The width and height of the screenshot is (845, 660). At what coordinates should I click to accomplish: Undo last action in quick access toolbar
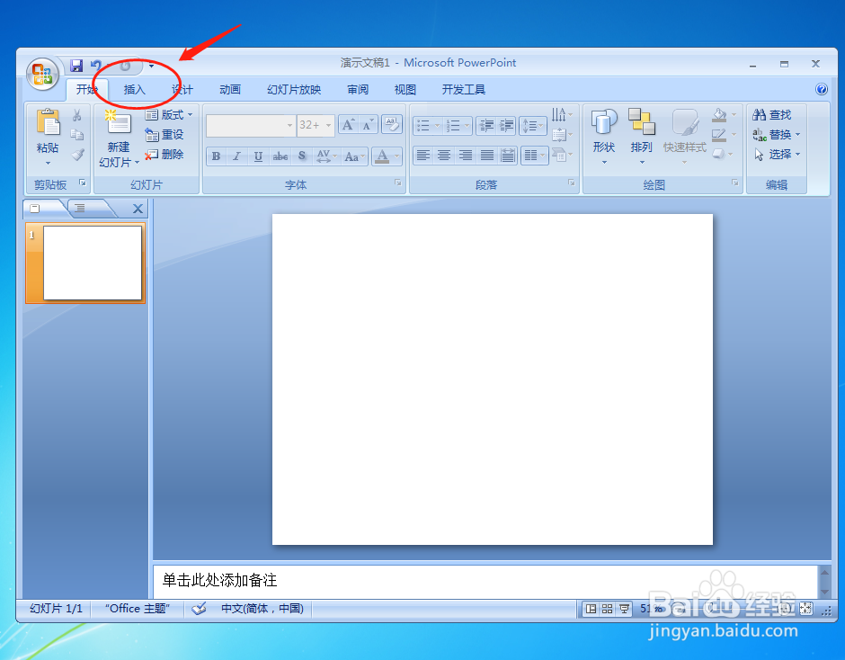click(x=96, y=66)
